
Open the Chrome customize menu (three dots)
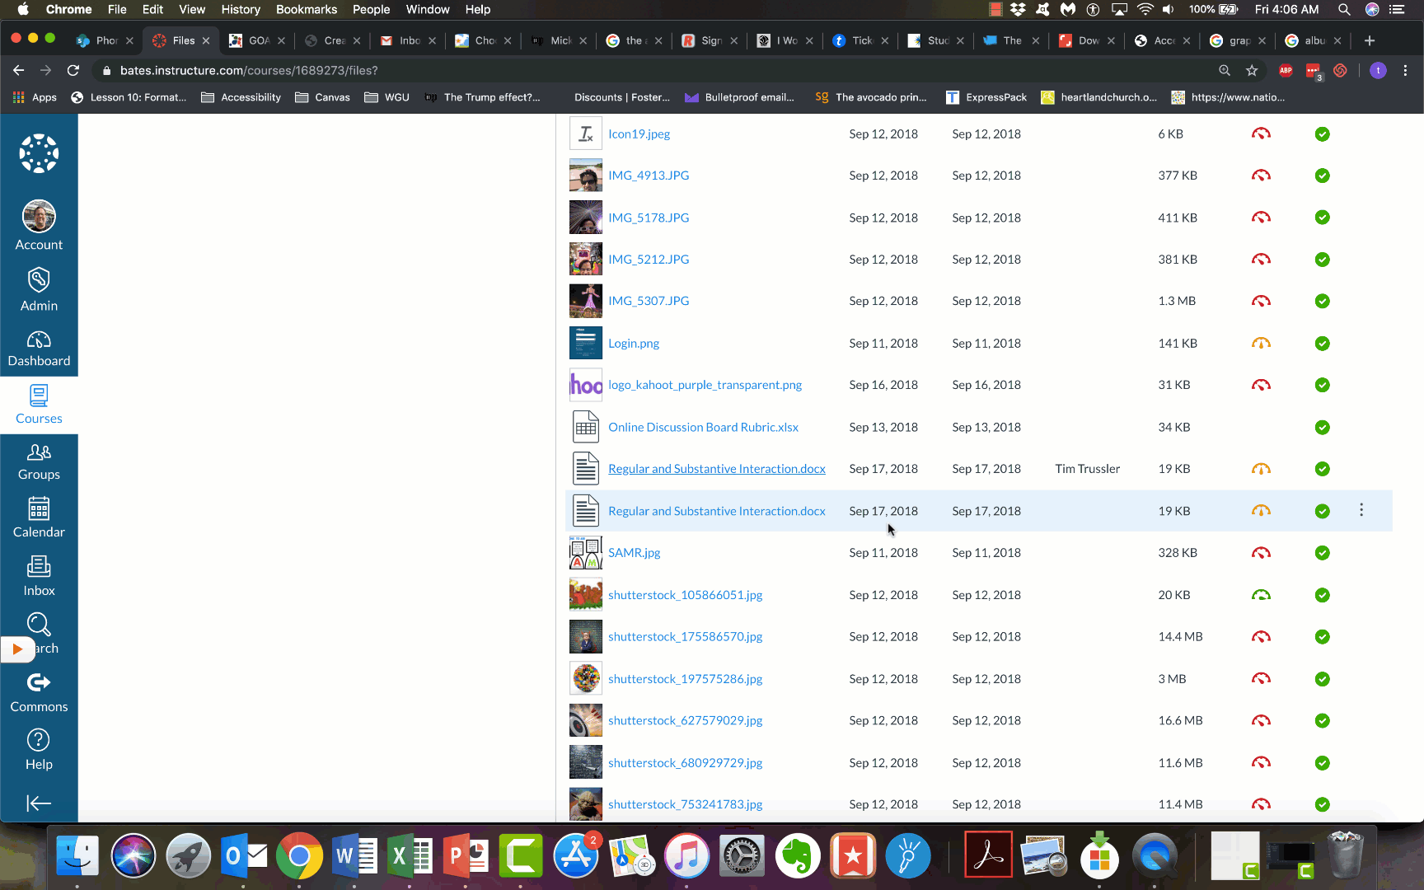pyautogui.click(x=1406, y=71)
